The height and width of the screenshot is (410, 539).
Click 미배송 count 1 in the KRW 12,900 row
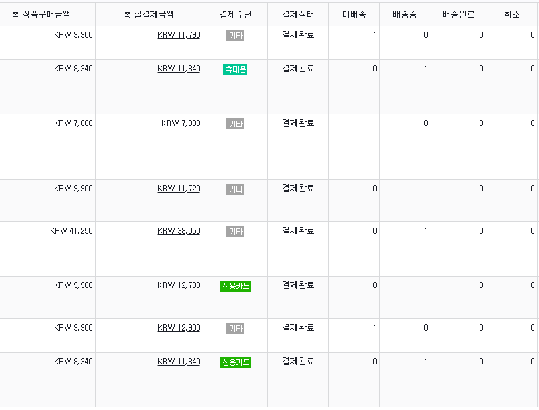[375, 328]
